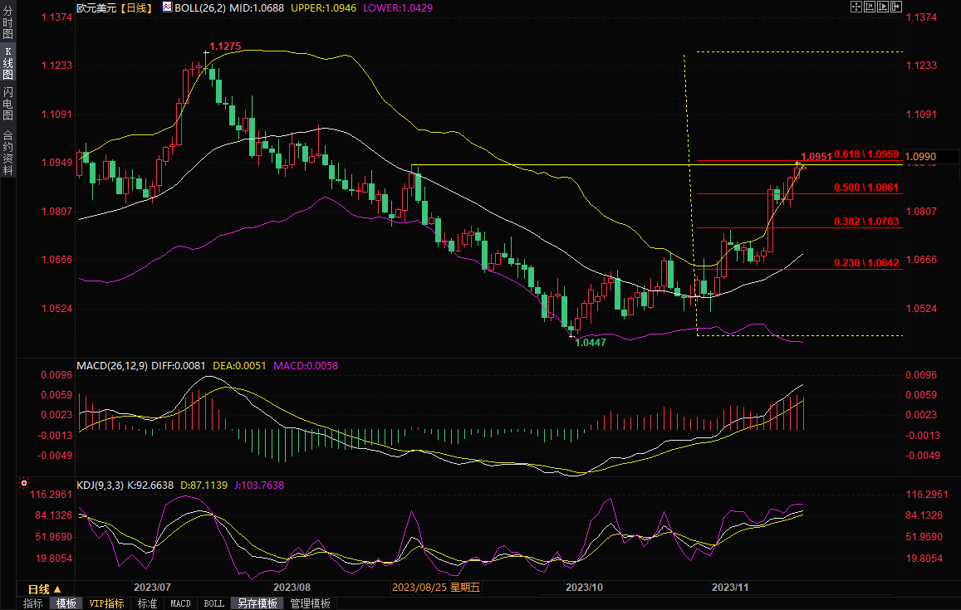Click the crosshair icon at top right
The width and height of the screenshot is (961, 610).
tap(856, 7)
